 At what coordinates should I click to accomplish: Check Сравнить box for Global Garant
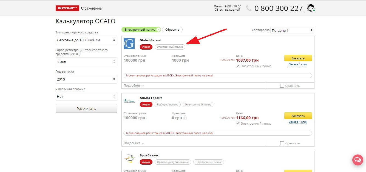point(282,86)
